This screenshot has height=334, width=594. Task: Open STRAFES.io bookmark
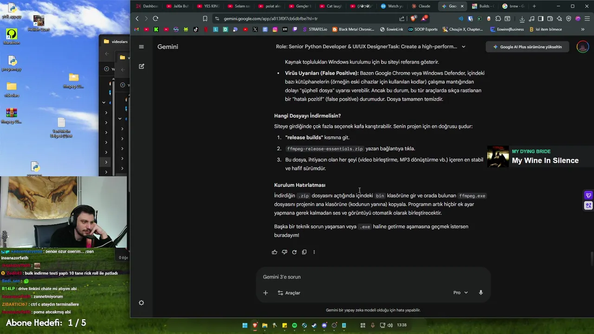click(x=315, y=29)
